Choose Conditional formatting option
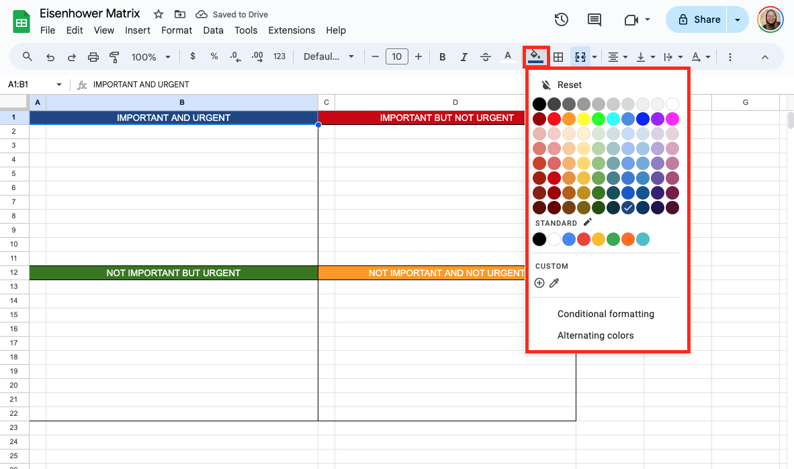The width and height of the screenshot is (794, 469). (x=605, y=314)
